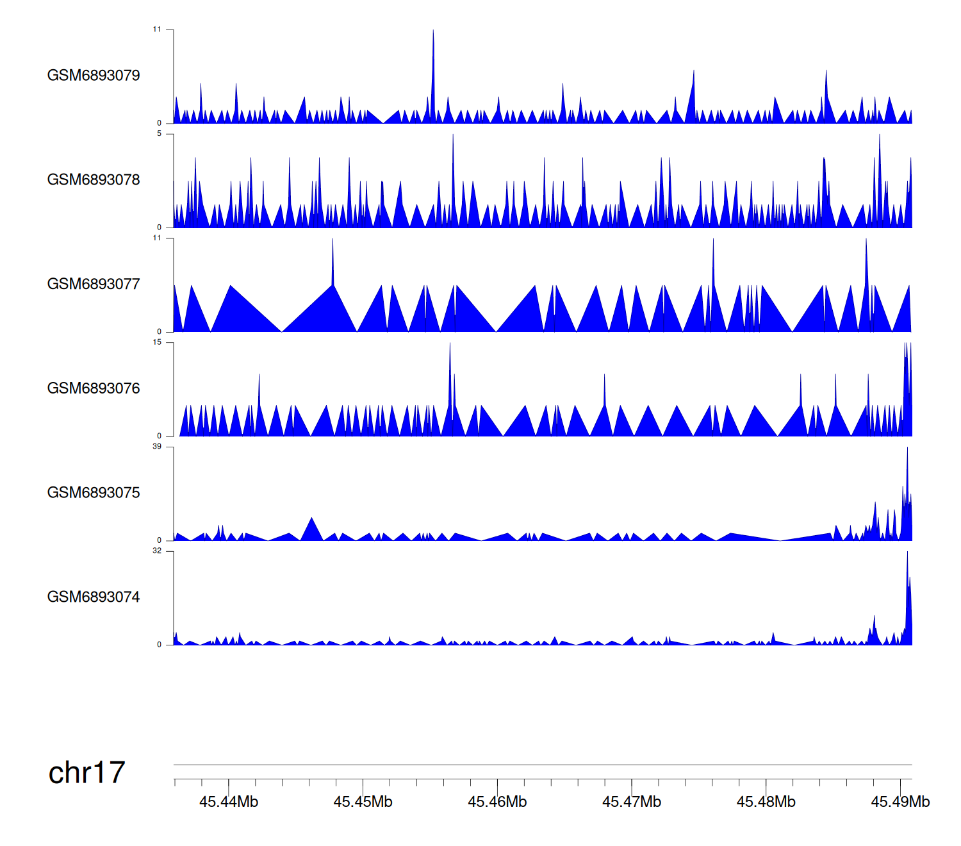Select the 45.47Mb axis position label
The width and height of the screenshot is (961, 846).
(x=632, y=802)
